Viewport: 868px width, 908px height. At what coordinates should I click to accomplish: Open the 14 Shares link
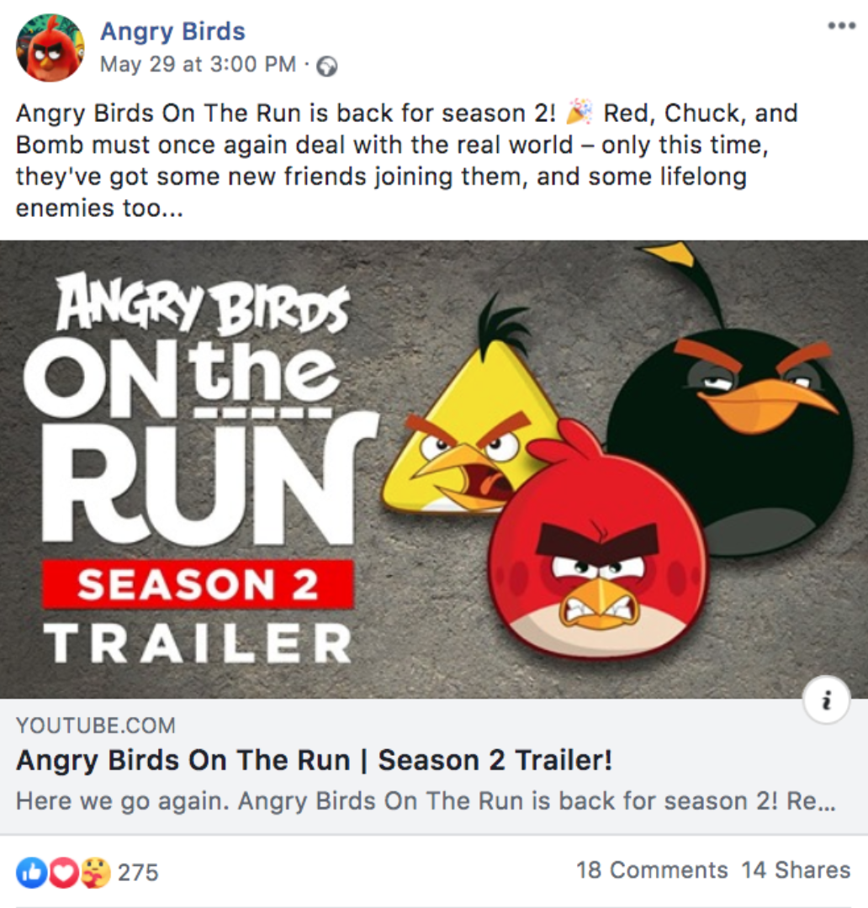click(797, 870)
